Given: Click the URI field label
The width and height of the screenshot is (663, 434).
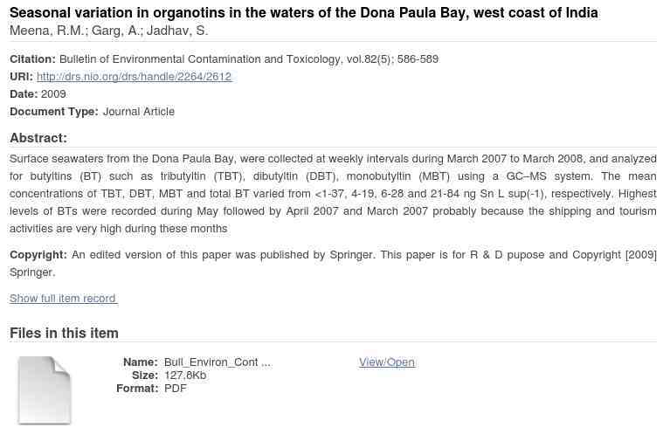Looking at the screenshot, I should (x=21, y=77).
